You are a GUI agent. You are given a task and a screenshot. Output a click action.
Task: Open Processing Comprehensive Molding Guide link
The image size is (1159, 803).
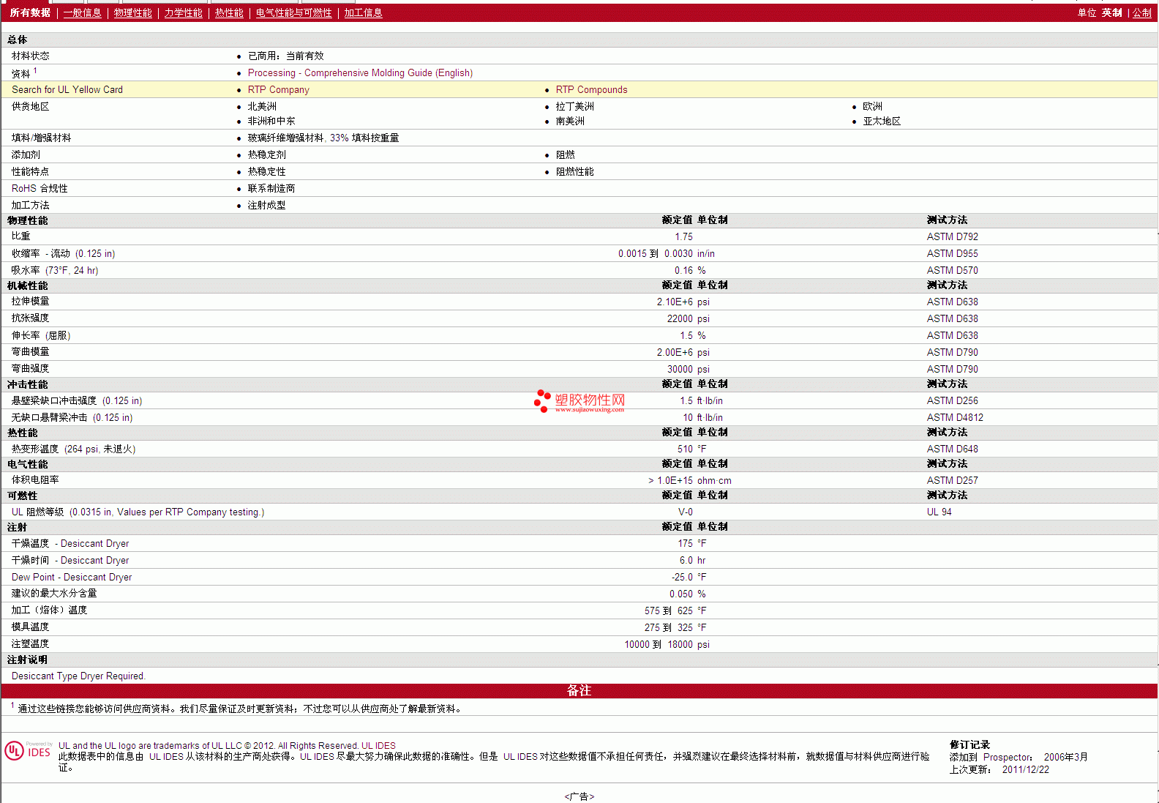(x=360, y=73)
